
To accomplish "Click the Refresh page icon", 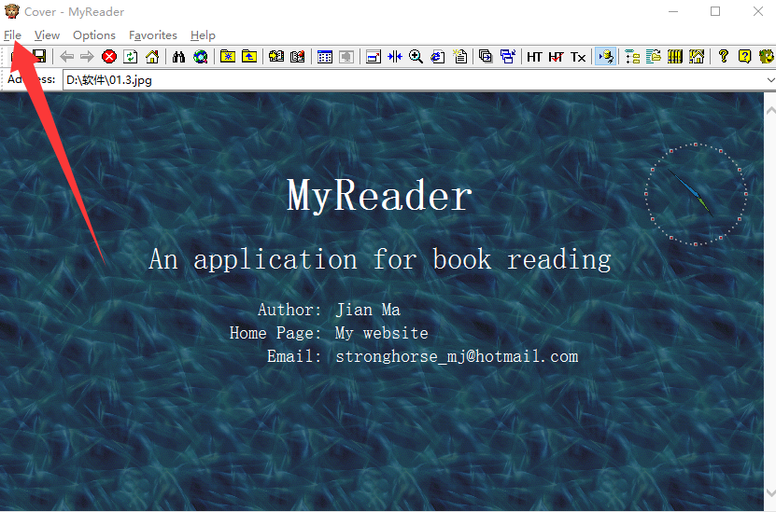I will coord(131,57).
